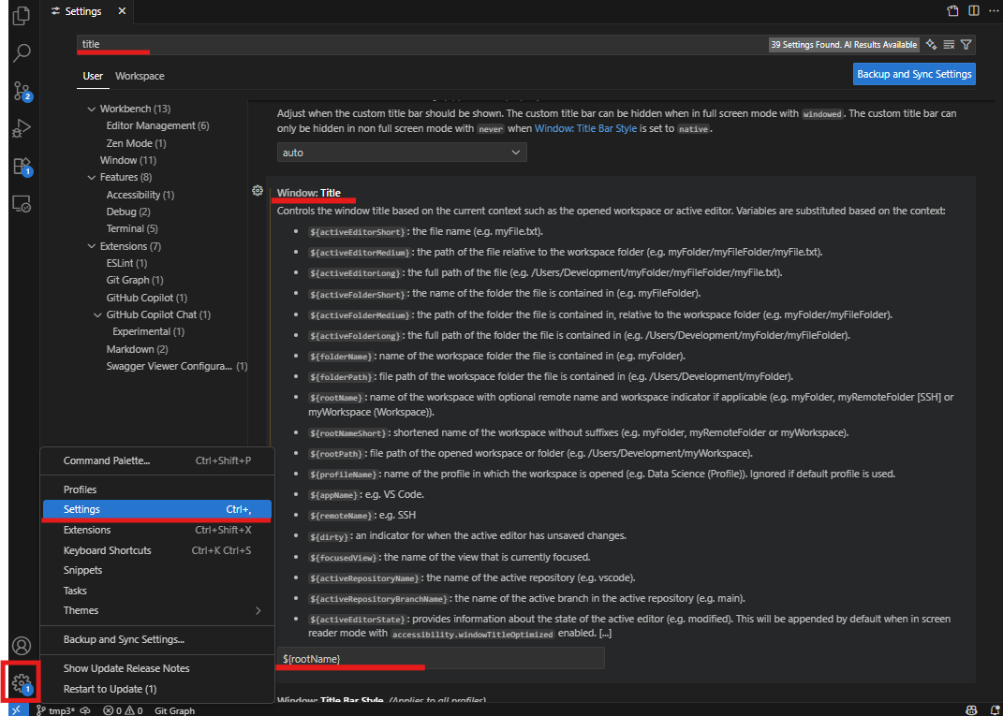The width and height of the screenshot is (1003, 716).
Task: Select Zen Mode (1) in tree
Action: tap(136, 143)
